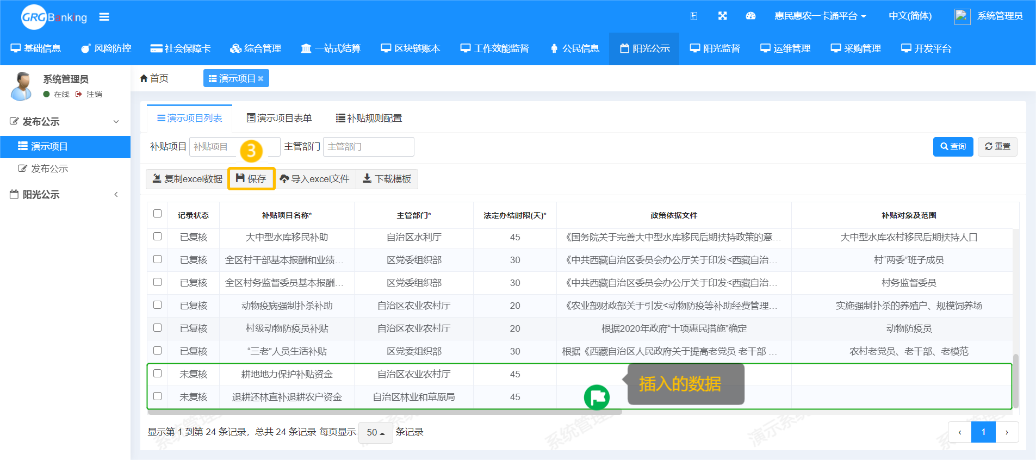Check the 大中型水库移民补助 row checkbox

tap(158, 237)
